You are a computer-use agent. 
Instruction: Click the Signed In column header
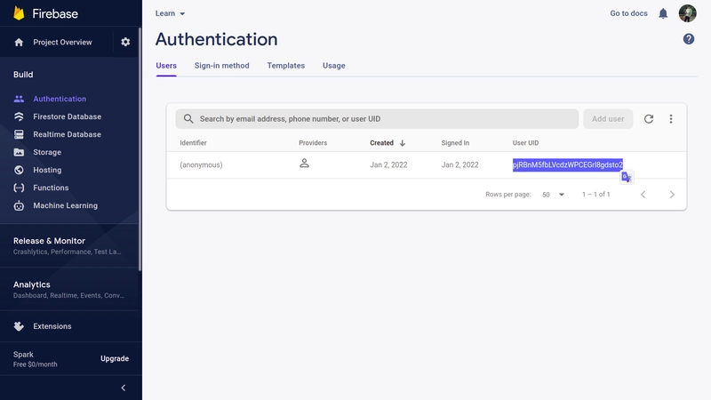click(455, 143)
